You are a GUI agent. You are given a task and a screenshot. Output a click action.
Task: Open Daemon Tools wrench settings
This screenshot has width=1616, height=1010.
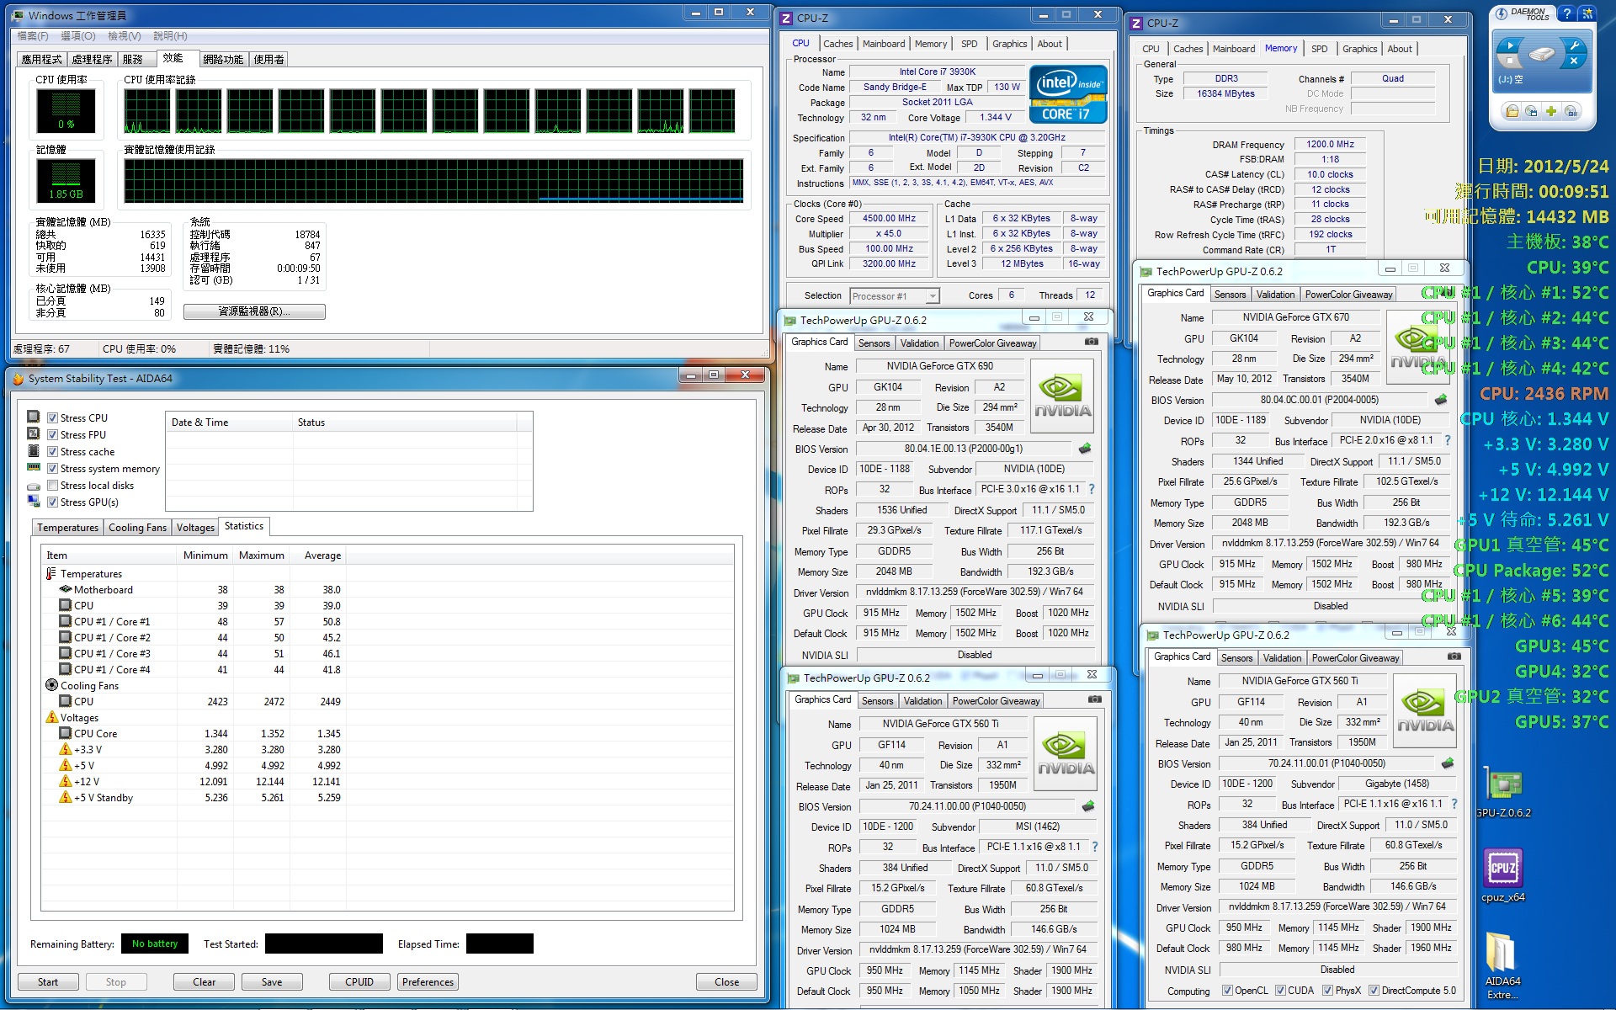point(1574,45)
